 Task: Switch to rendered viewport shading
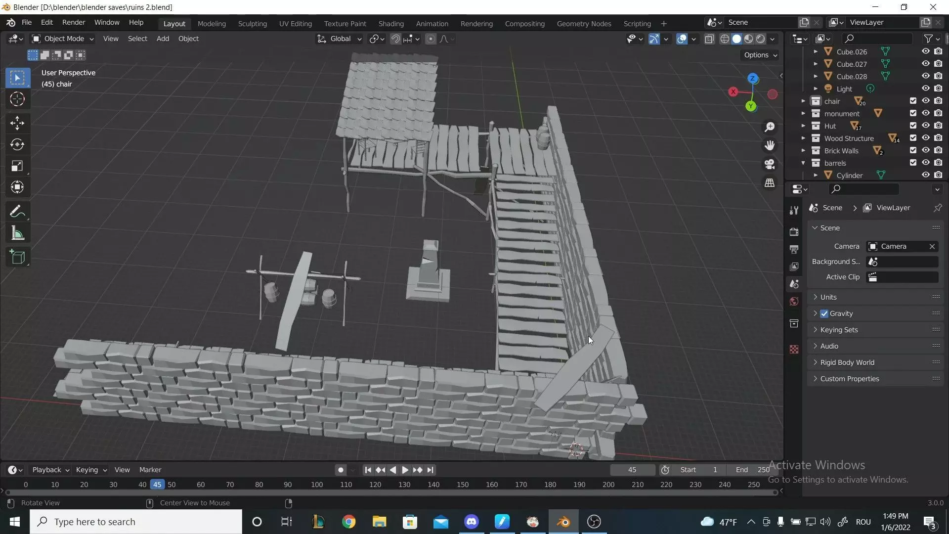tap(761, 39)
